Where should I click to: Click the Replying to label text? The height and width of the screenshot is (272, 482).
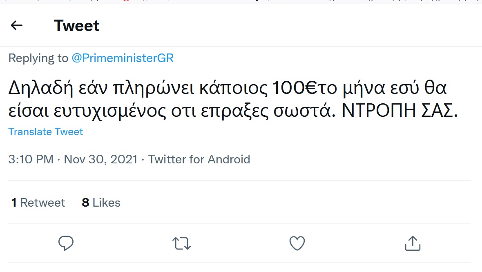point(38,58)
